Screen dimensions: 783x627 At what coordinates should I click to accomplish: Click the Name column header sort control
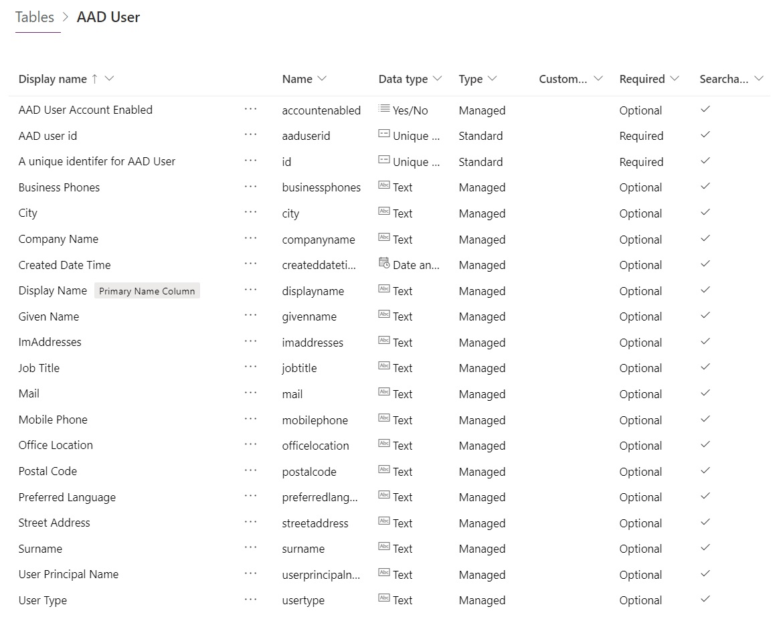pos(322,79)
